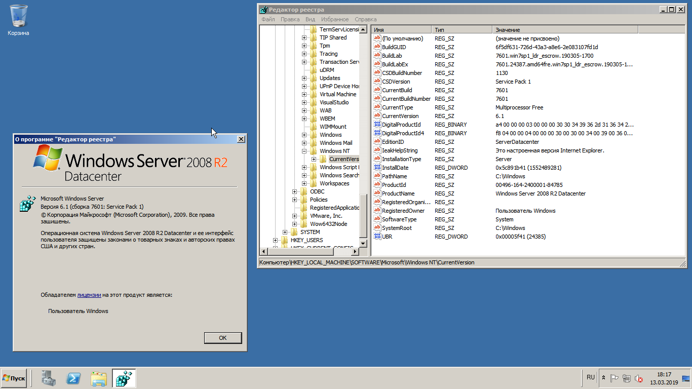Select the Workspaces key in the tree
The height and width of the screenshot is (389, 692).
tap(334, 183)
